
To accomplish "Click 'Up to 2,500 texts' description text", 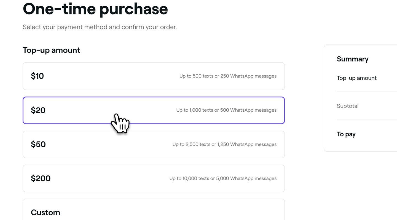I will pos(224,144).
